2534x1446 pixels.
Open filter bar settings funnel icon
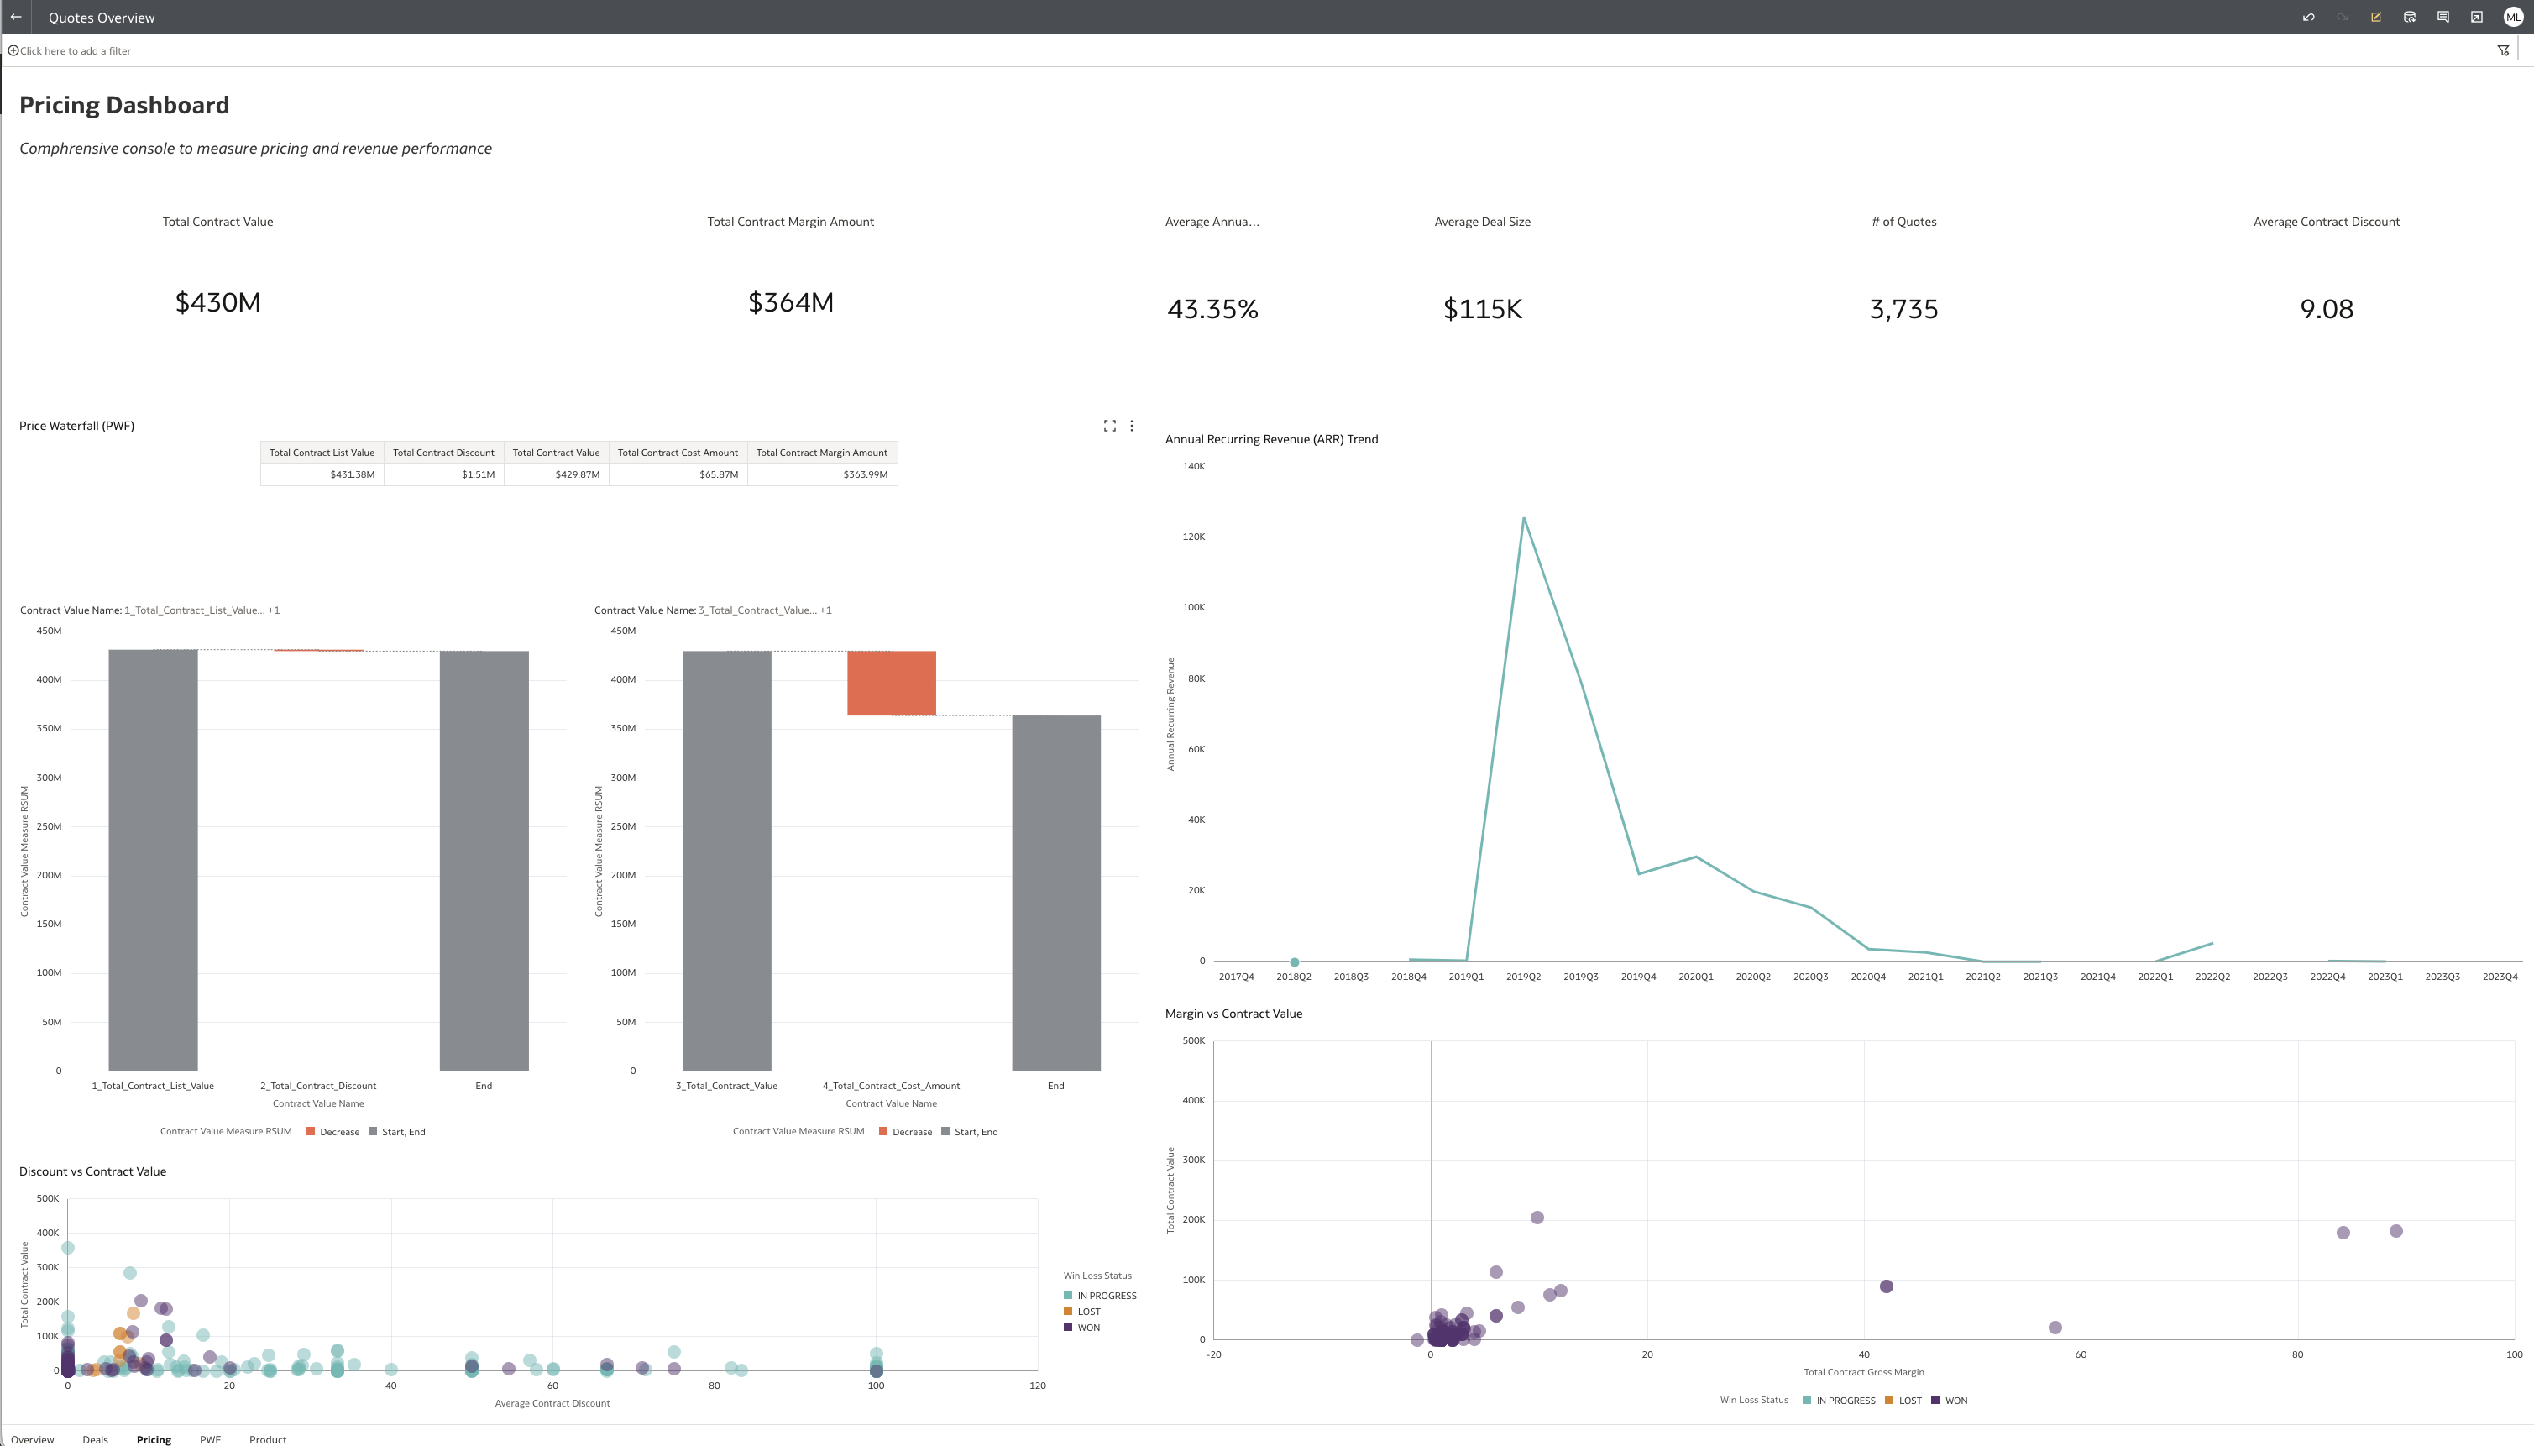tap(2503, 50)
